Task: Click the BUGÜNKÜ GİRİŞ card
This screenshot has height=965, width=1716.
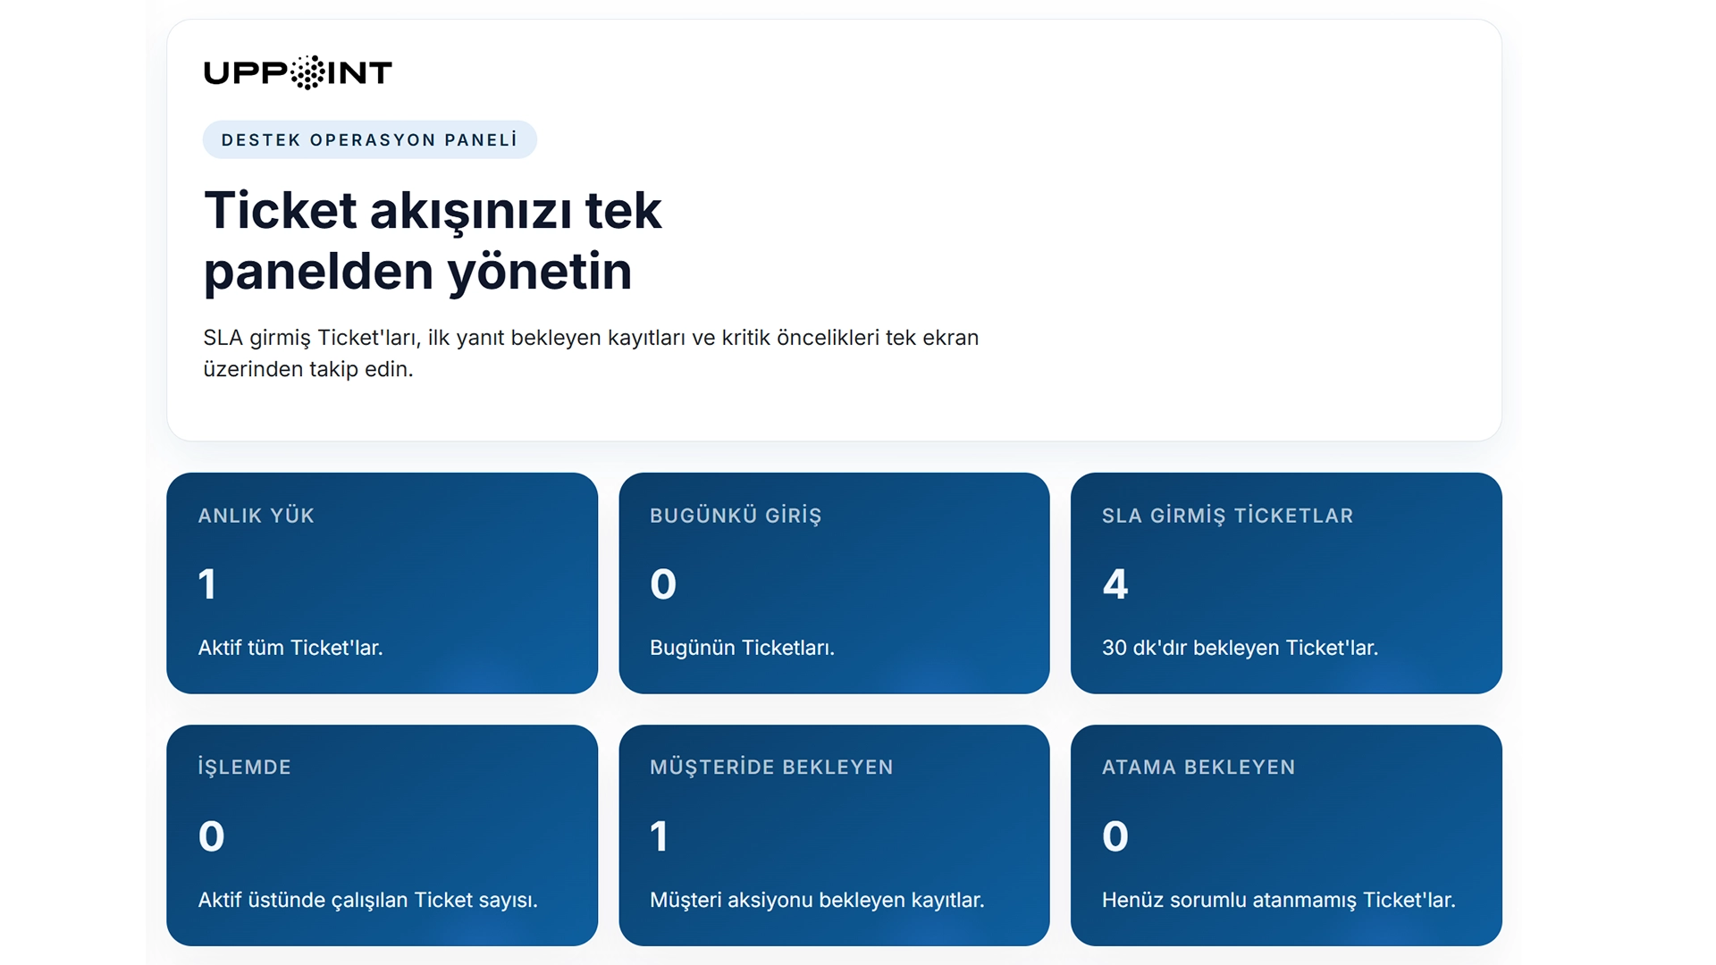Action: click(835, 583)
